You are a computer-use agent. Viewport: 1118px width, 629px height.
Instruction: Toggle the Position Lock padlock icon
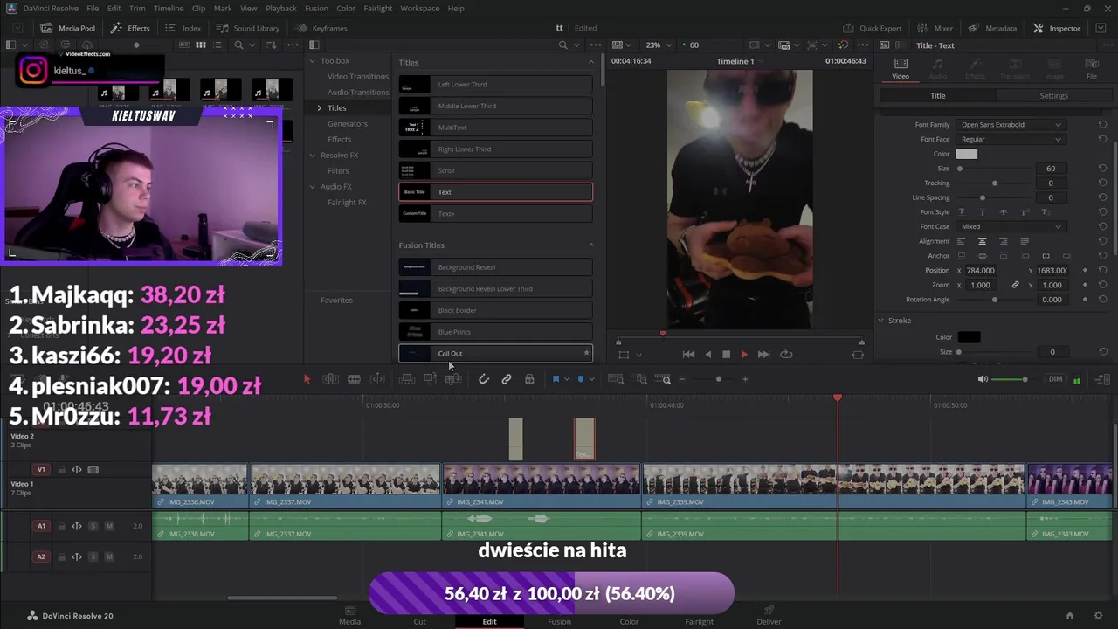[x=529, y=379]
